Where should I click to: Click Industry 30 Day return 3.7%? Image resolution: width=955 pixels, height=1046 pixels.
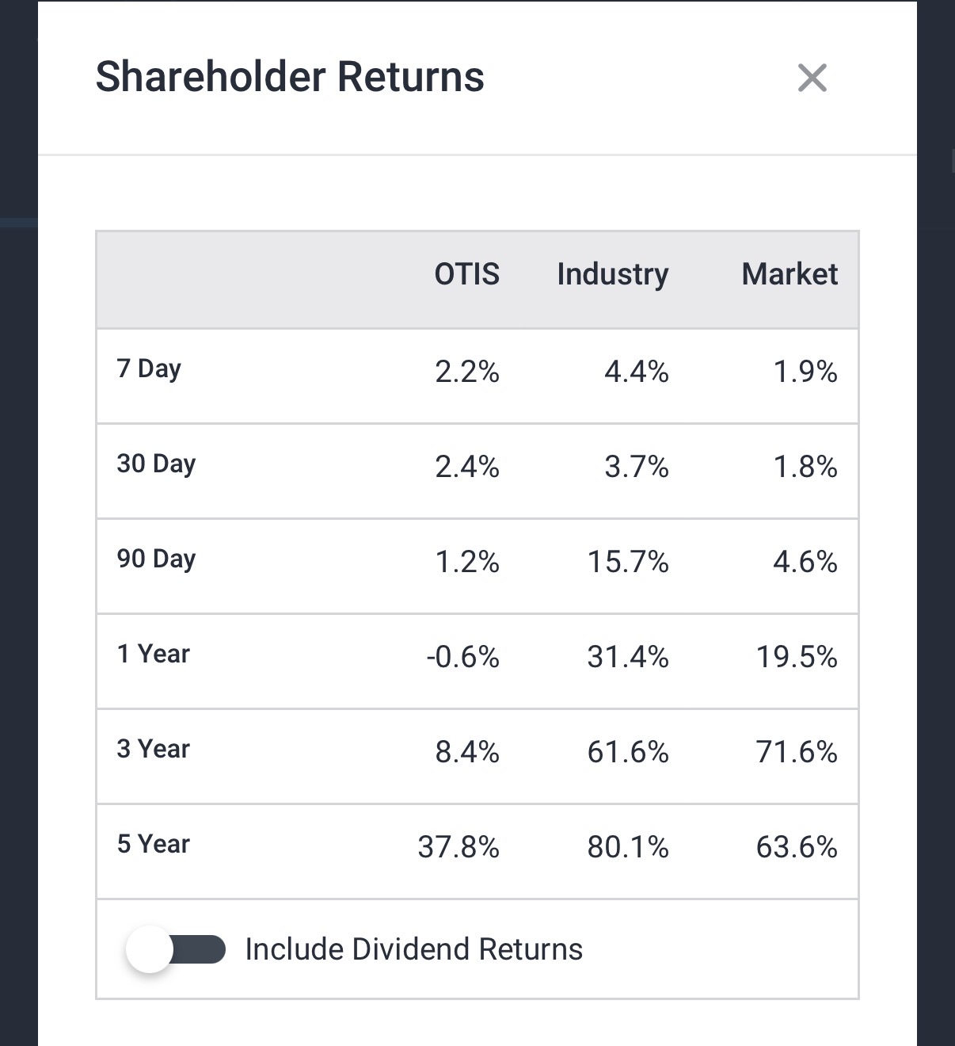pyautogui.click(x=636, y=467)
